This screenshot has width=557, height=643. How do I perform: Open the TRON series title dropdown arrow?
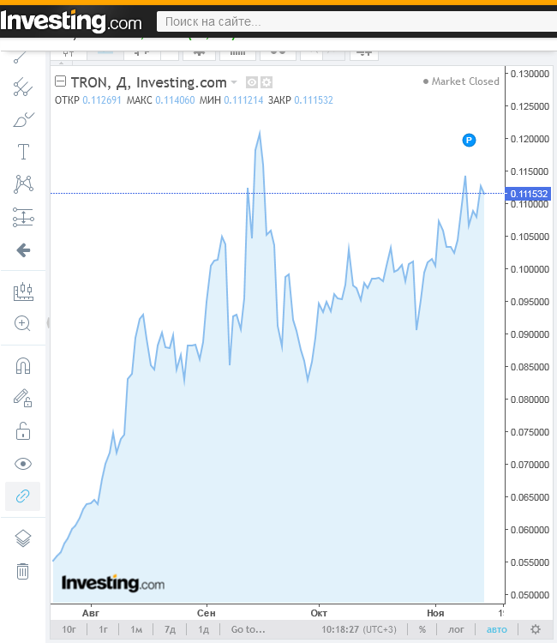tap(234, 82)
